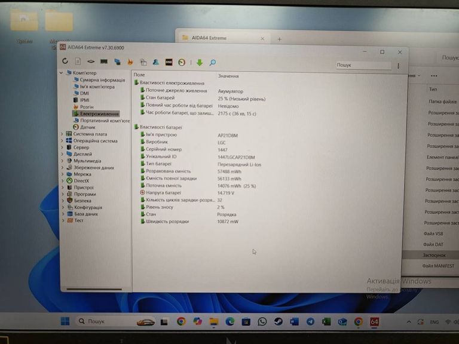459x344 pixels.
Task: Click the user silhouette toolbar icon
Action: (156, 62)
